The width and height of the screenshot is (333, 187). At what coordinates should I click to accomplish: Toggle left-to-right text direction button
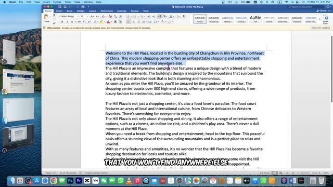pos(160,16)
